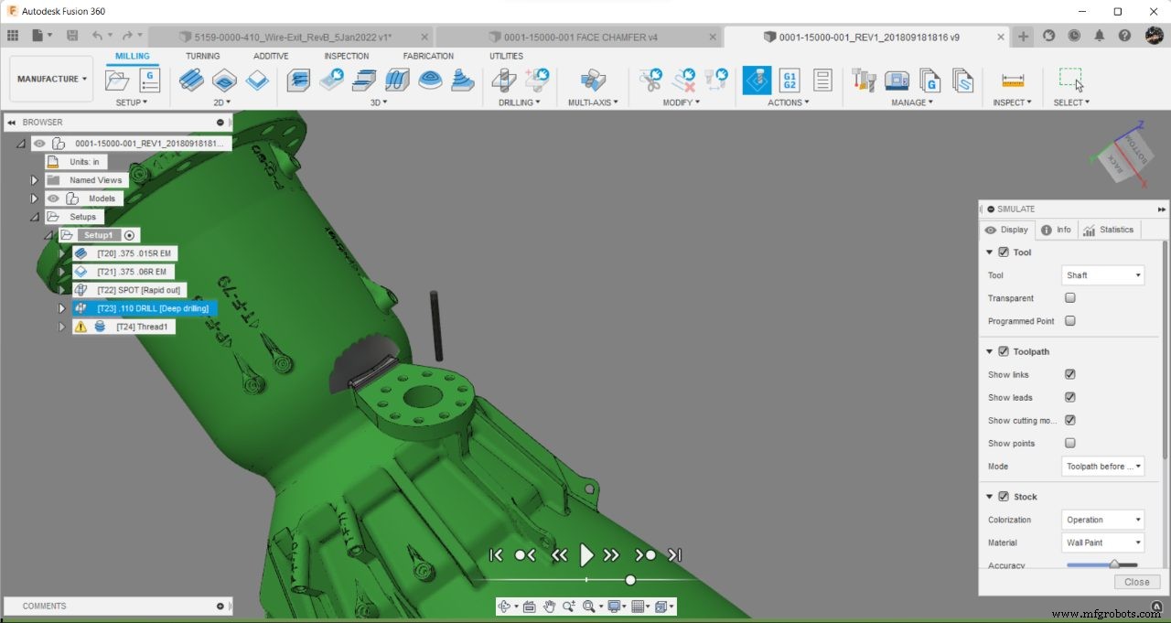Click the G1 G2 post process icon
This screenshot has height=623, width=1171.
[790, 81]
